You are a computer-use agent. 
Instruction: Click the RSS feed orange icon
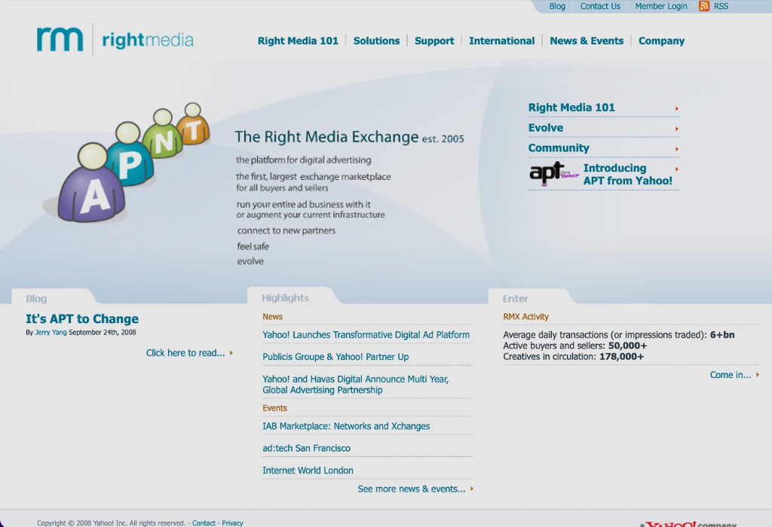[x=704, y=6]
